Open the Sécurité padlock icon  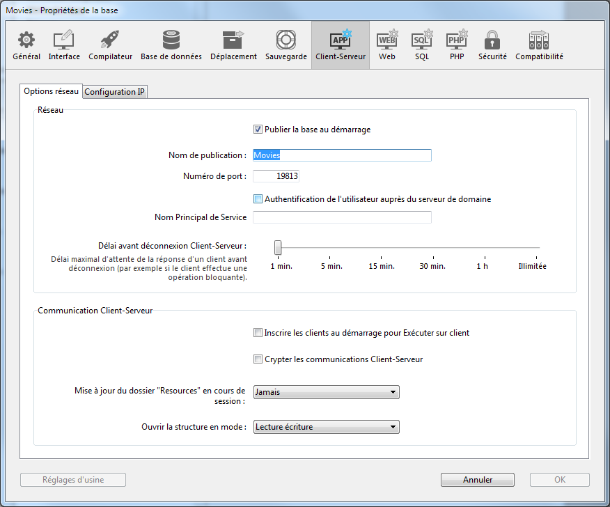[x=492, y=40]
